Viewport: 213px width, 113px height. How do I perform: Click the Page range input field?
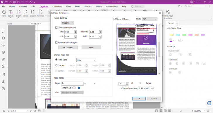point(72,83)
